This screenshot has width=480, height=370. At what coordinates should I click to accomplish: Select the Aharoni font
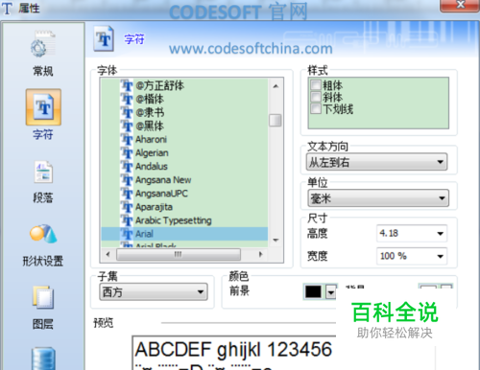(151, 140)
